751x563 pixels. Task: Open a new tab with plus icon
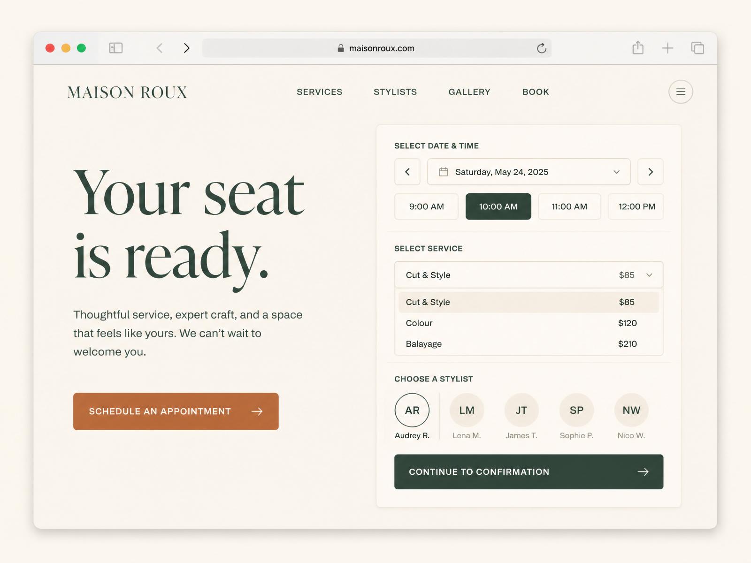pos(667,48)
